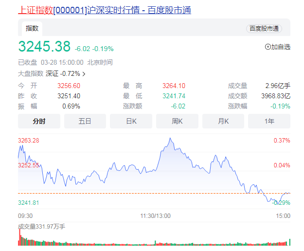
Task: Add the index to watchlist via plus icon
Action: tap(268, 47)
